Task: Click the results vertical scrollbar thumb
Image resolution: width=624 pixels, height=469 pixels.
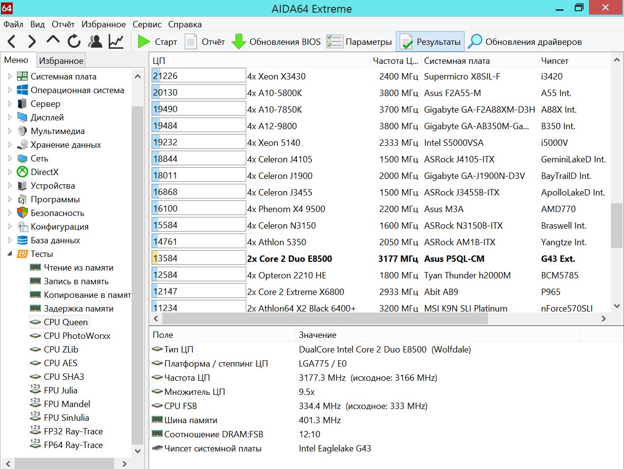Action: (x=617, y=226)
